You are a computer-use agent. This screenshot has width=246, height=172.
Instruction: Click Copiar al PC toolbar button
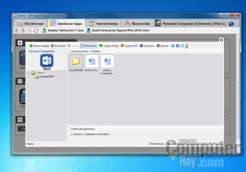(130, 46)
